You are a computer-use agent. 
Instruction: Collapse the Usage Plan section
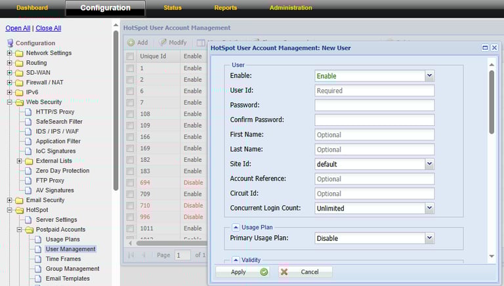coord(236,227)
